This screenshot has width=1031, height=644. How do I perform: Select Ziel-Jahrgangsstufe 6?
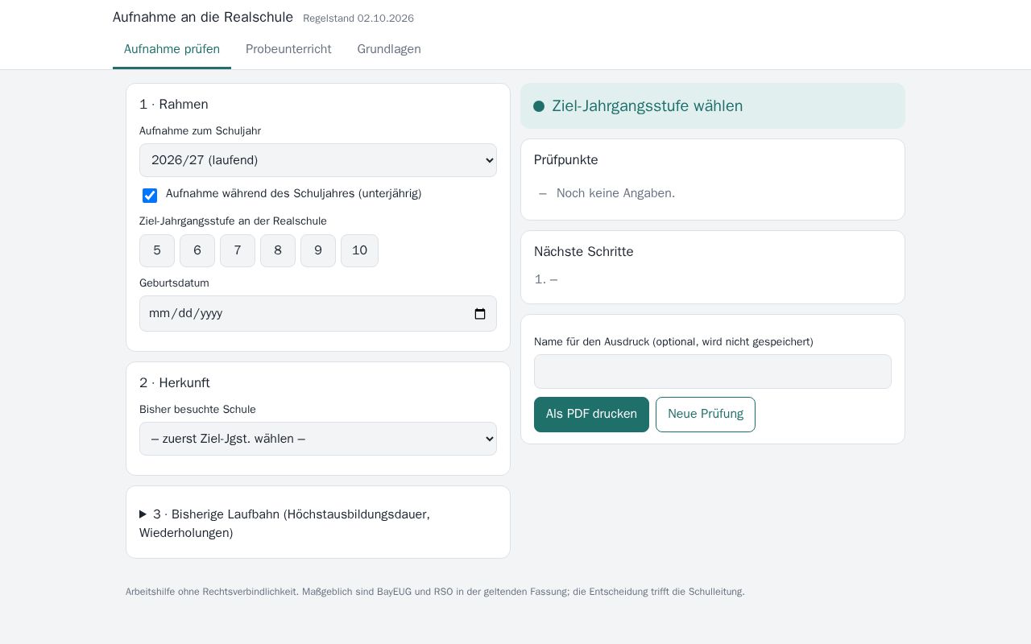[x=197, y=250]
